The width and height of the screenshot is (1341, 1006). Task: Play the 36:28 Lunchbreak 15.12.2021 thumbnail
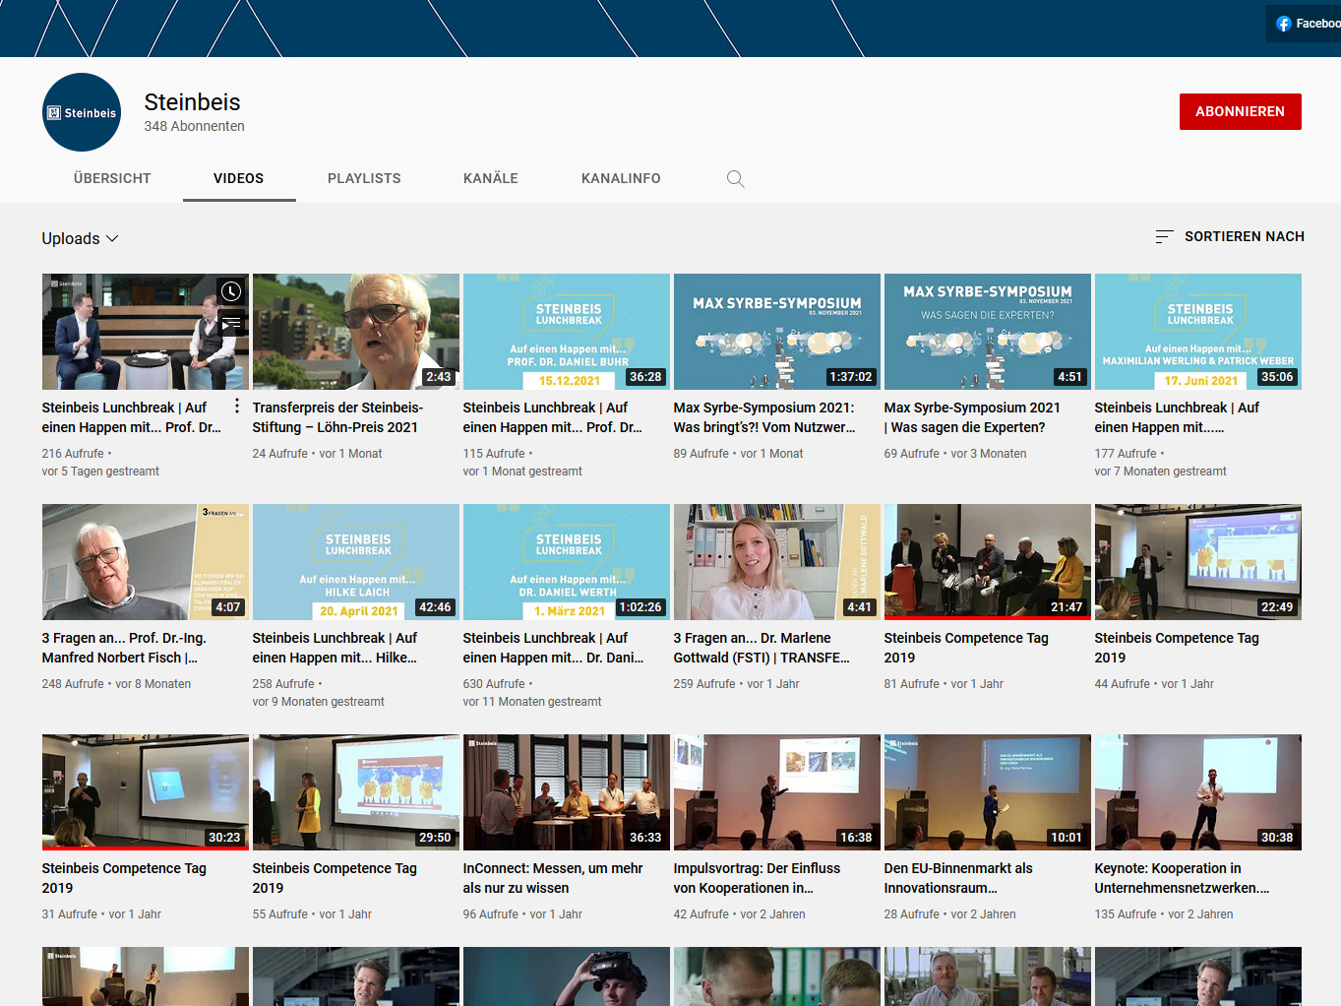coord(567,332)
